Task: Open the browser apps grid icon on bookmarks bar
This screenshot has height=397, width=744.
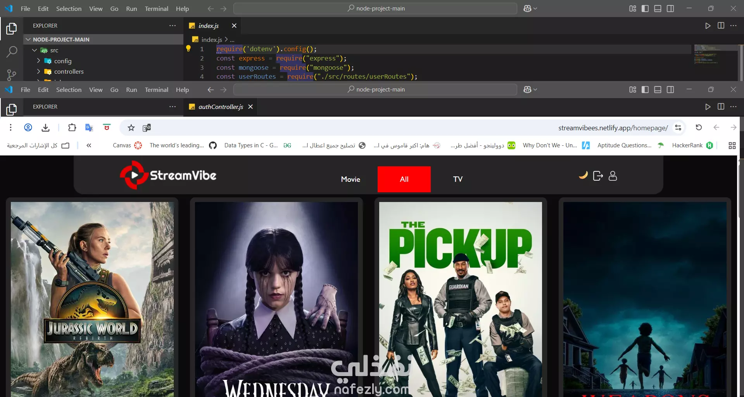Action: [x=732, y=145]
